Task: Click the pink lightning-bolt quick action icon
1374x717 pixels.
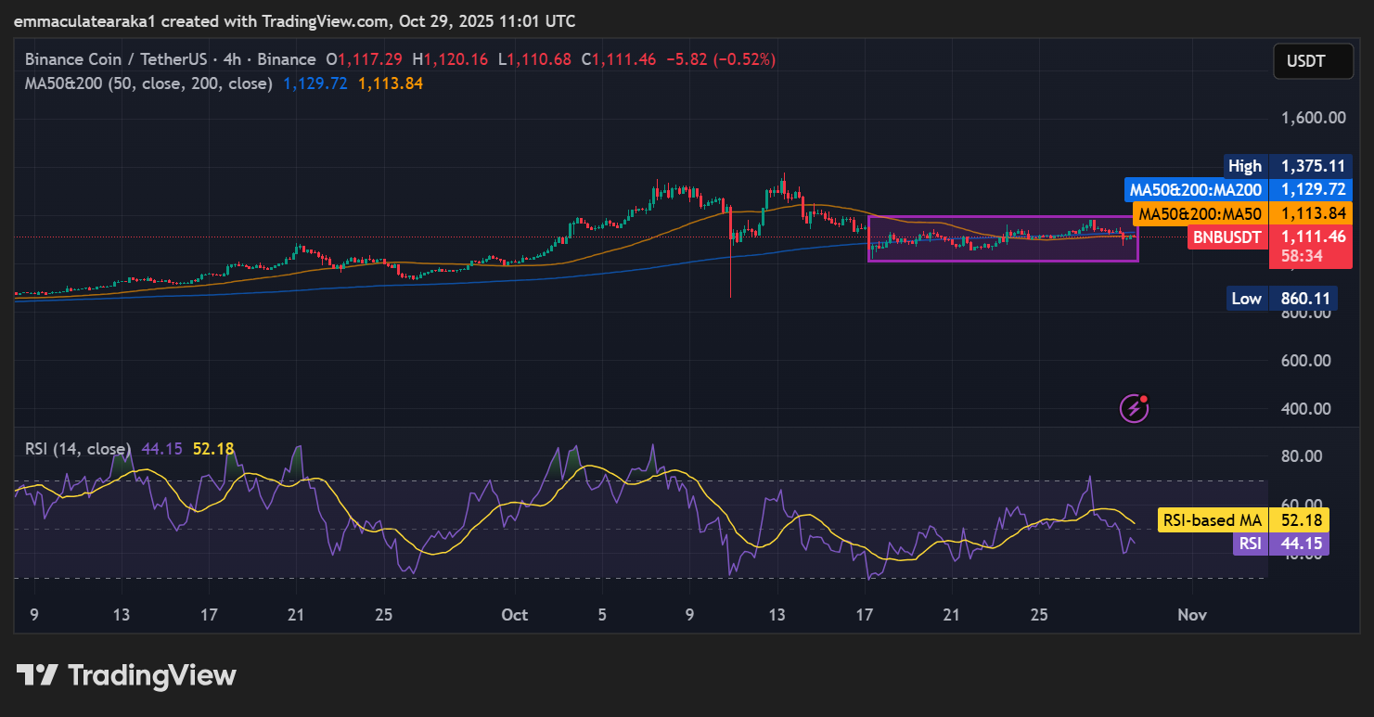Action: (1132, 408)
